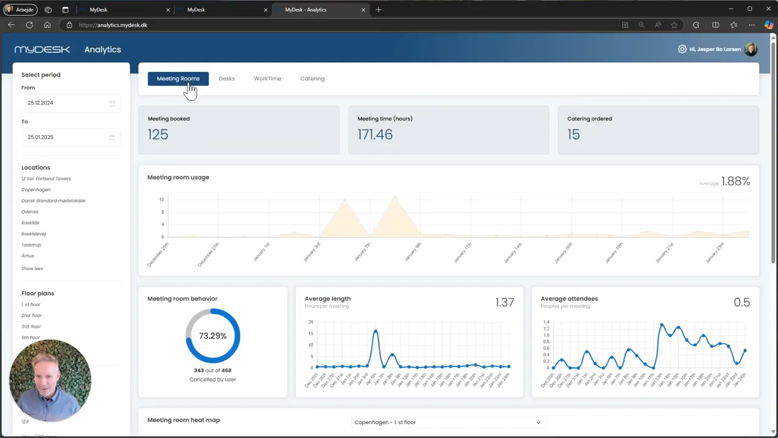The image size is (778, 438).
Task: Select the 3rd. floor floor plan
Action: click(31, 327)
